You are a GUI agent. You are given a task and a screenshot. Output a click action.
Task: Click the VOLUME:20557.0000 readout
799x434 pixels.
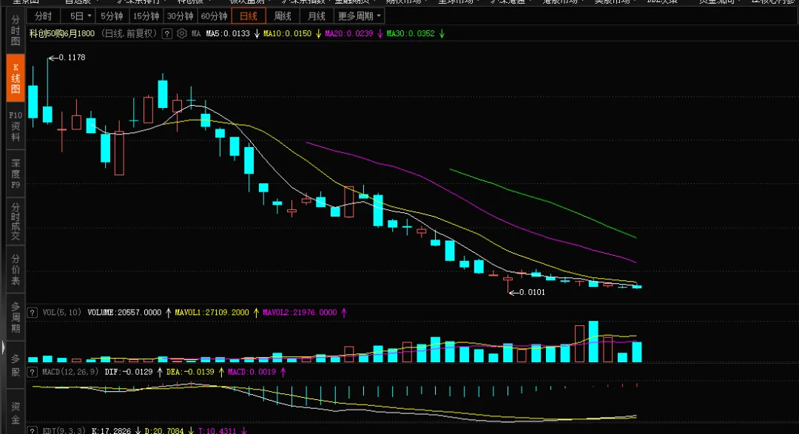pos(124,312)
